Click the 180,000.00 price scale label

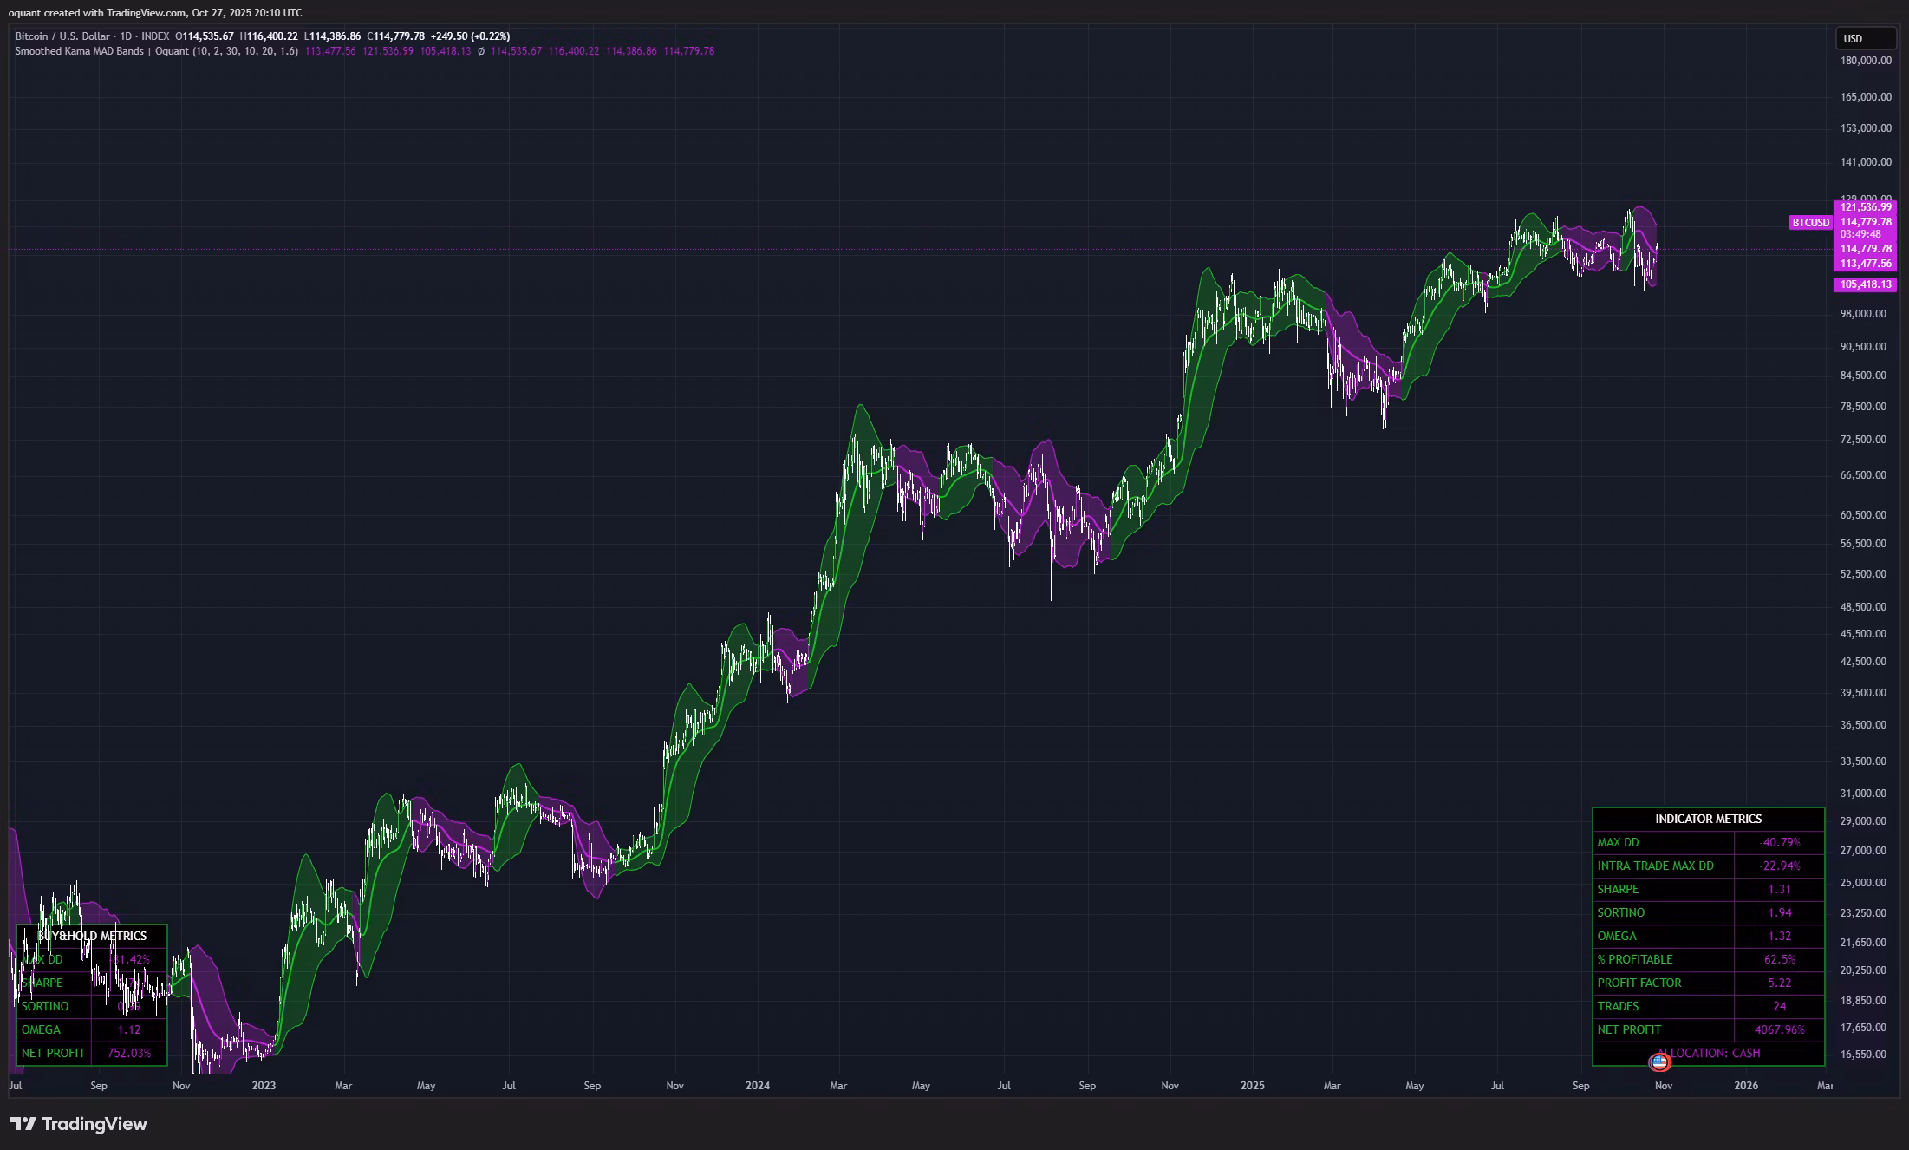coord(1865,61)
